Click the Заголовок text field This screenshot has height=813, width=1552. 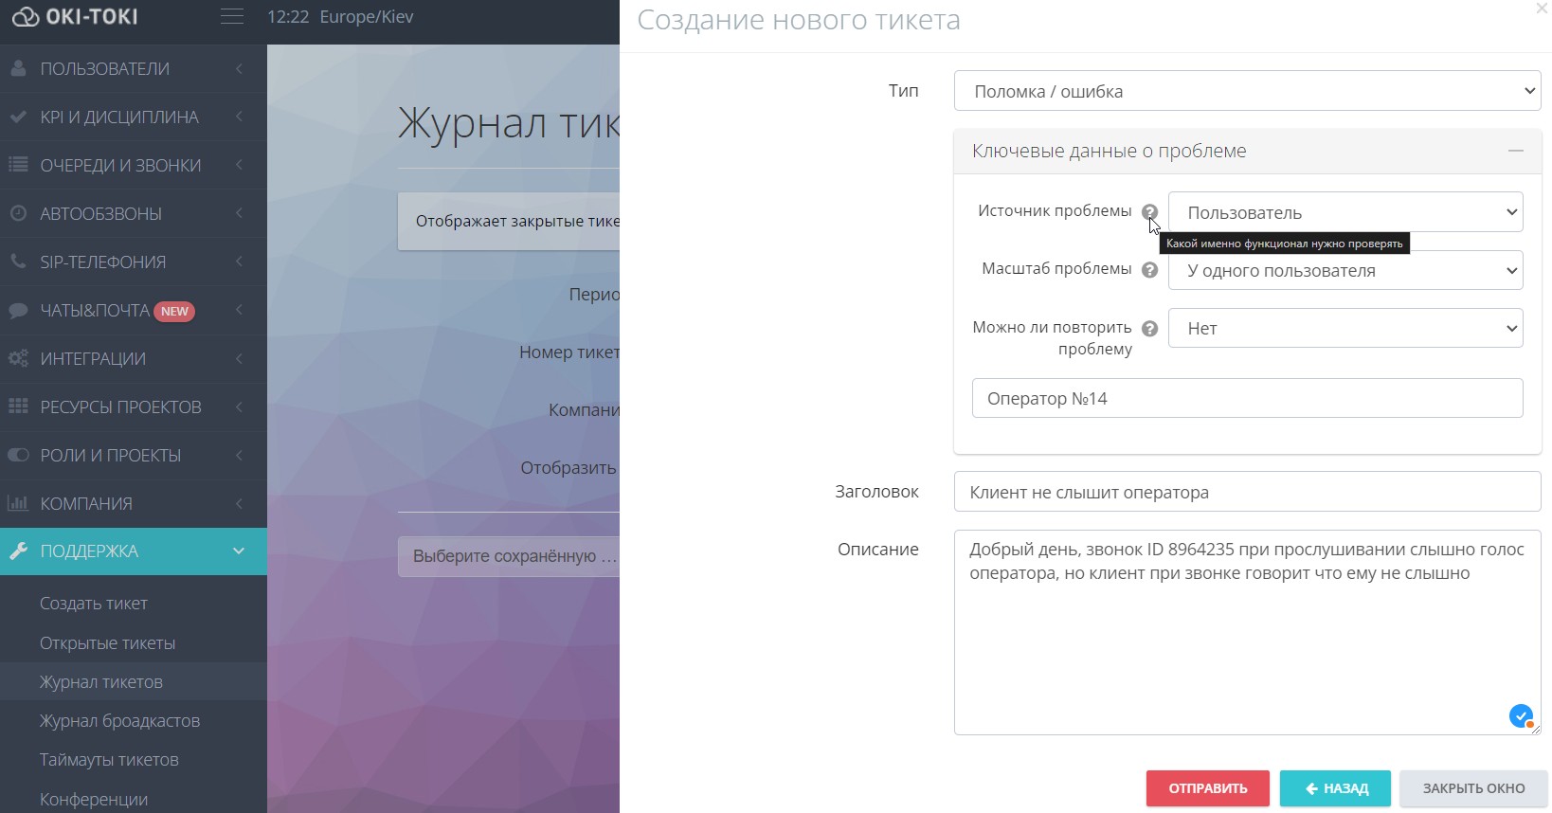click(x=1247, y=492)
